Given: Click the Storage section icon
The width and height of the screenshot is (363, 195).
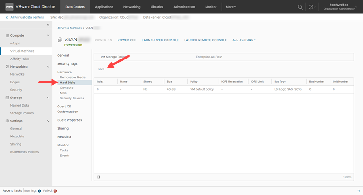Looking at the screenshot, I should click(7, 97).
